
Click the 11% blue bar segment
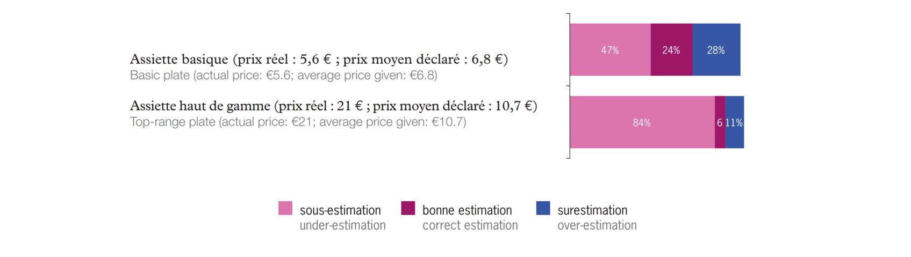(735, 122)
